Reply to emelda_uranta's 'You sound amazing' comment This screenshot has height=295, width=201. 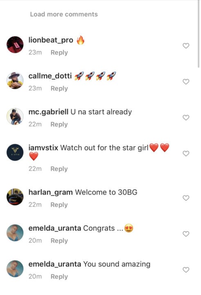pos(59,277)
